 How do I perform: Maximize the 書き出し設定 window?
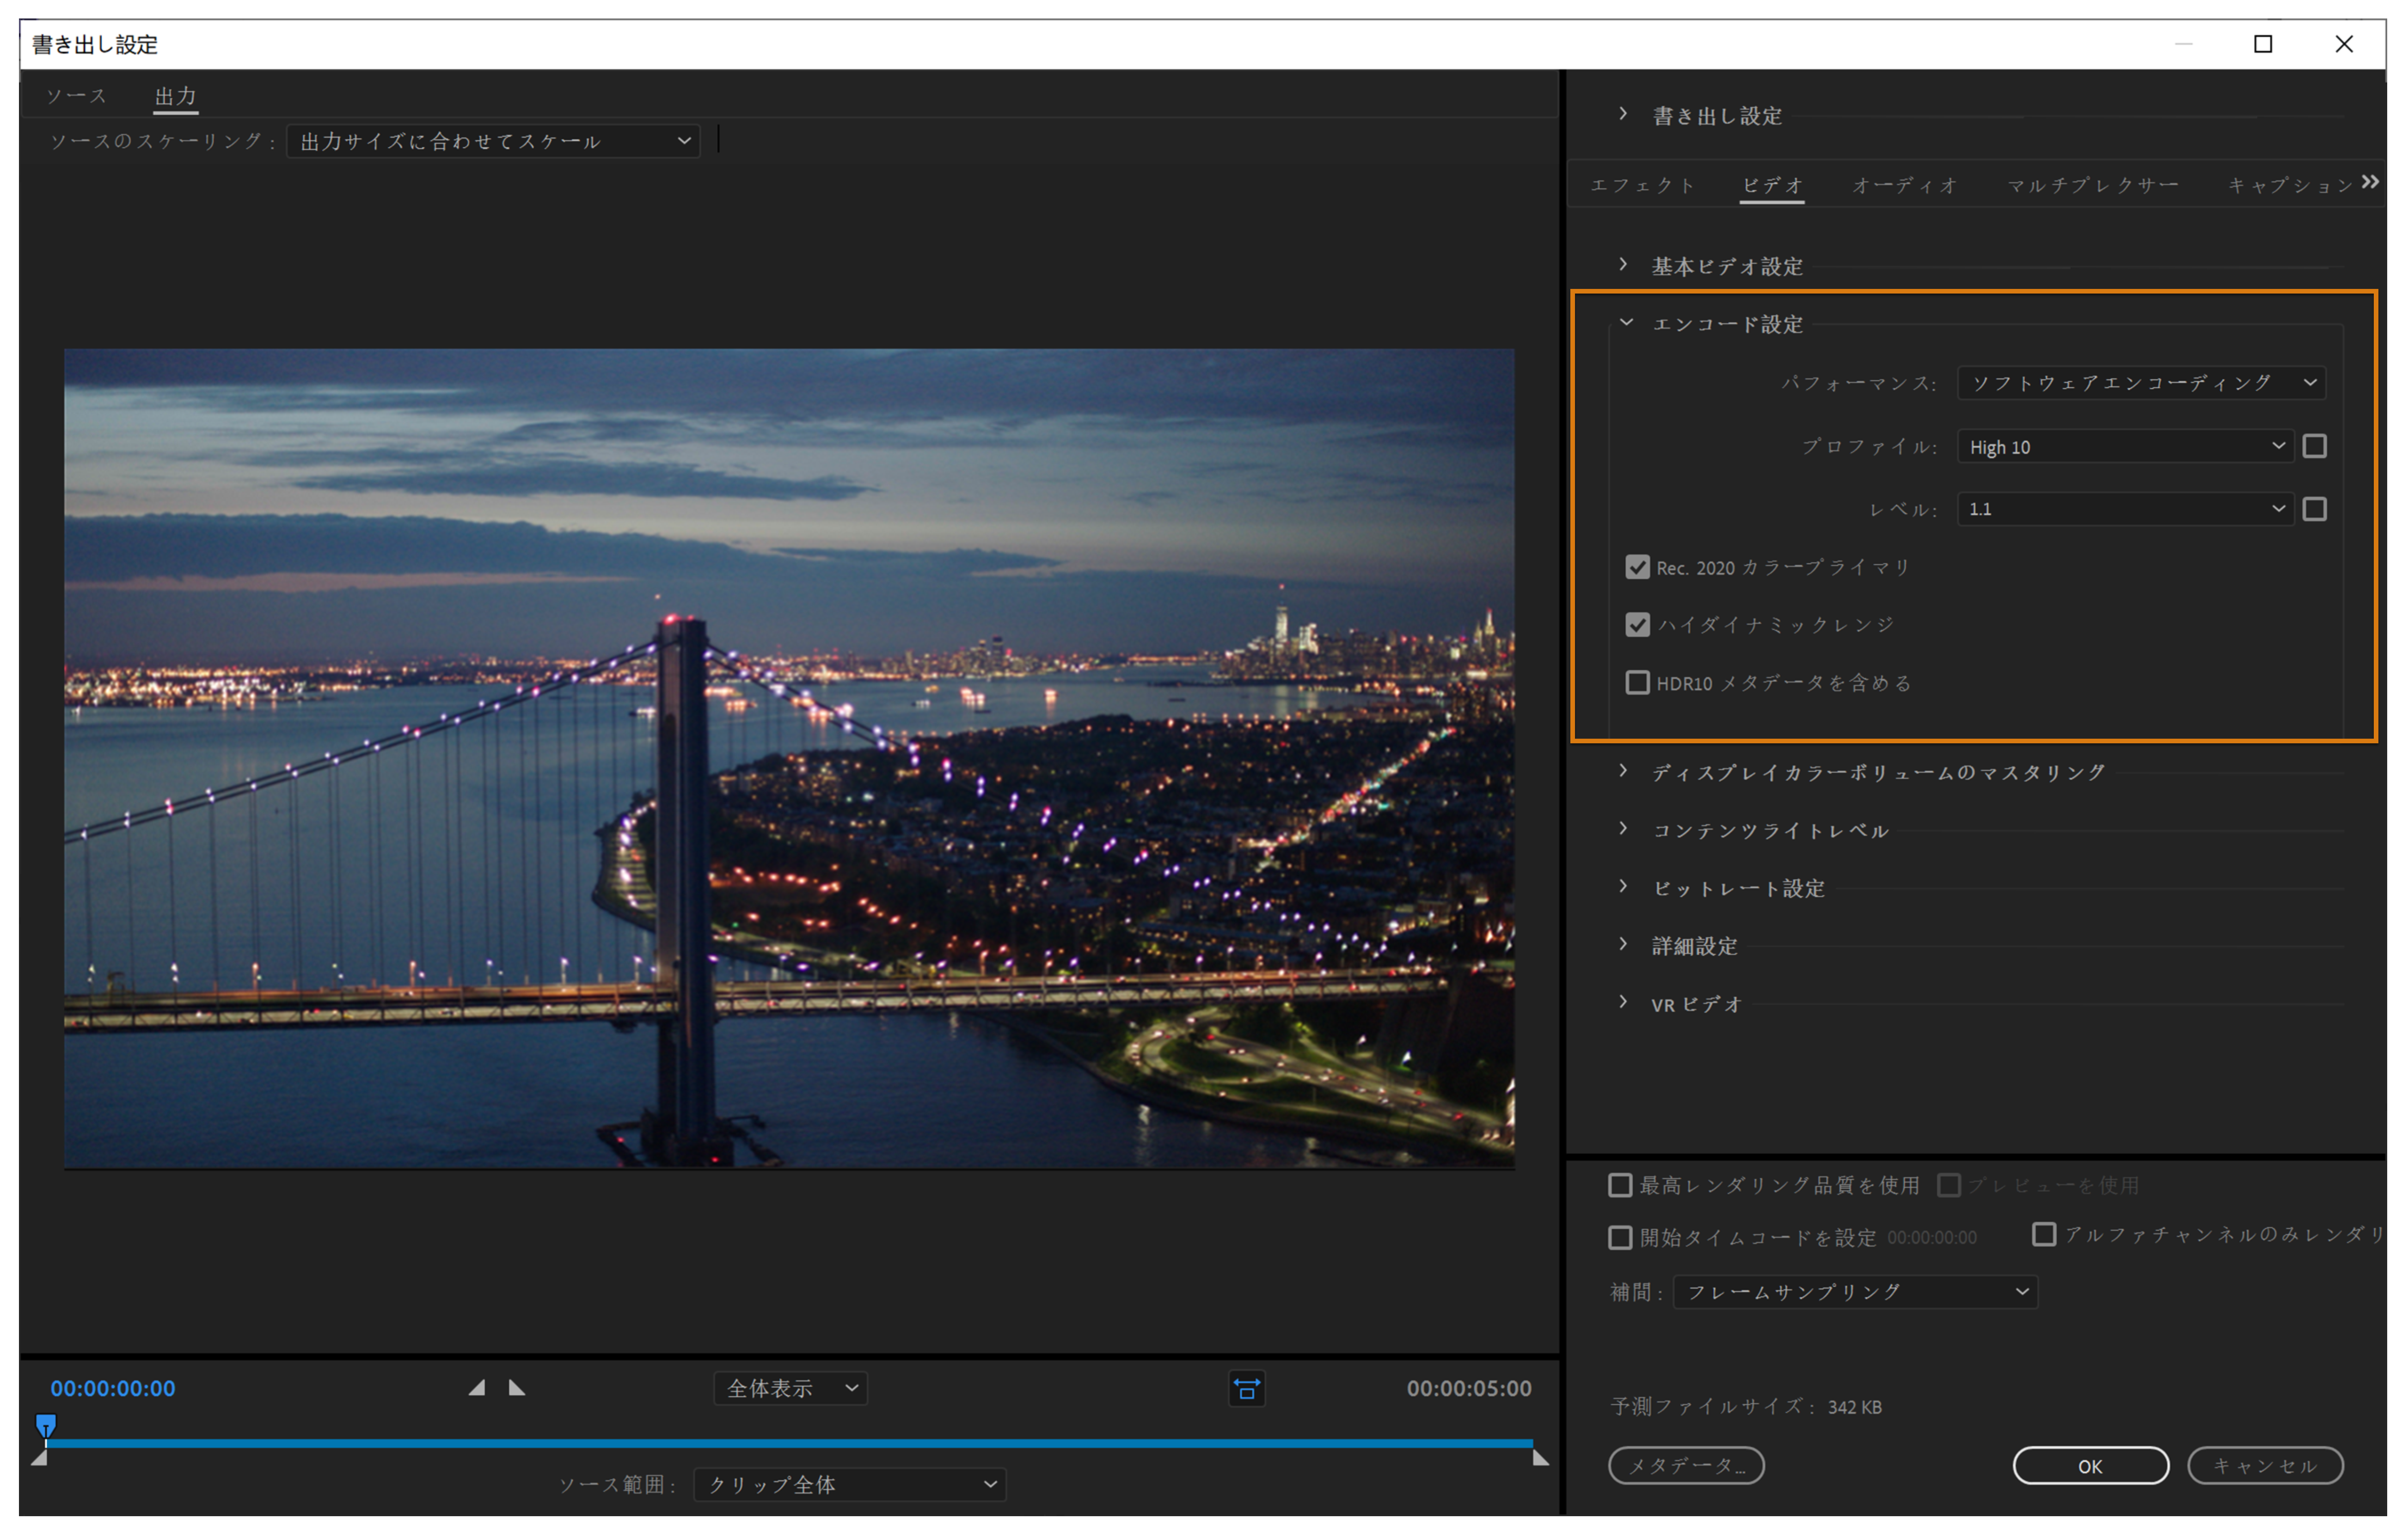[x=2263, y=44]
